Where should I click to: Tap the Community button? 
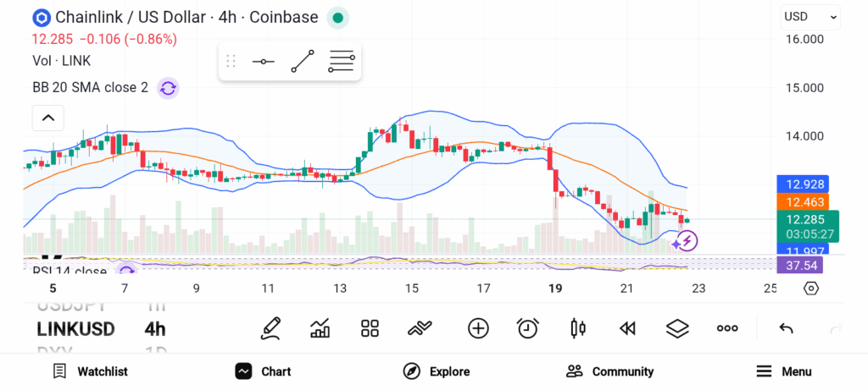610,371
